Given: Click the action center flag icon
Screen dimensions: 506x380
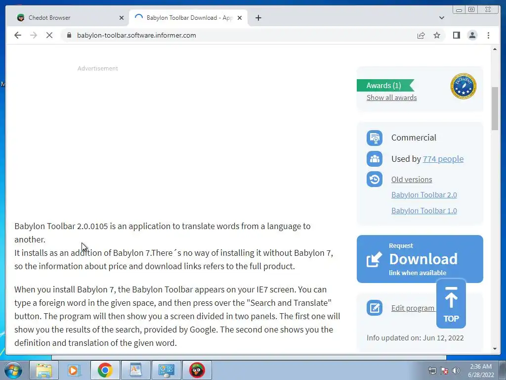Looking at the screenshot, I should [444, 371].
